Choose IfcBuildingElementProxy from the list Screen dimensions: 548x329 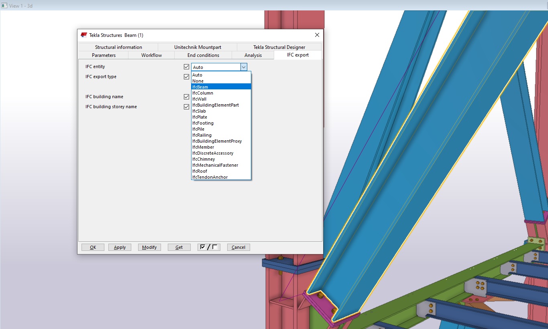click(x=221, y=141)
